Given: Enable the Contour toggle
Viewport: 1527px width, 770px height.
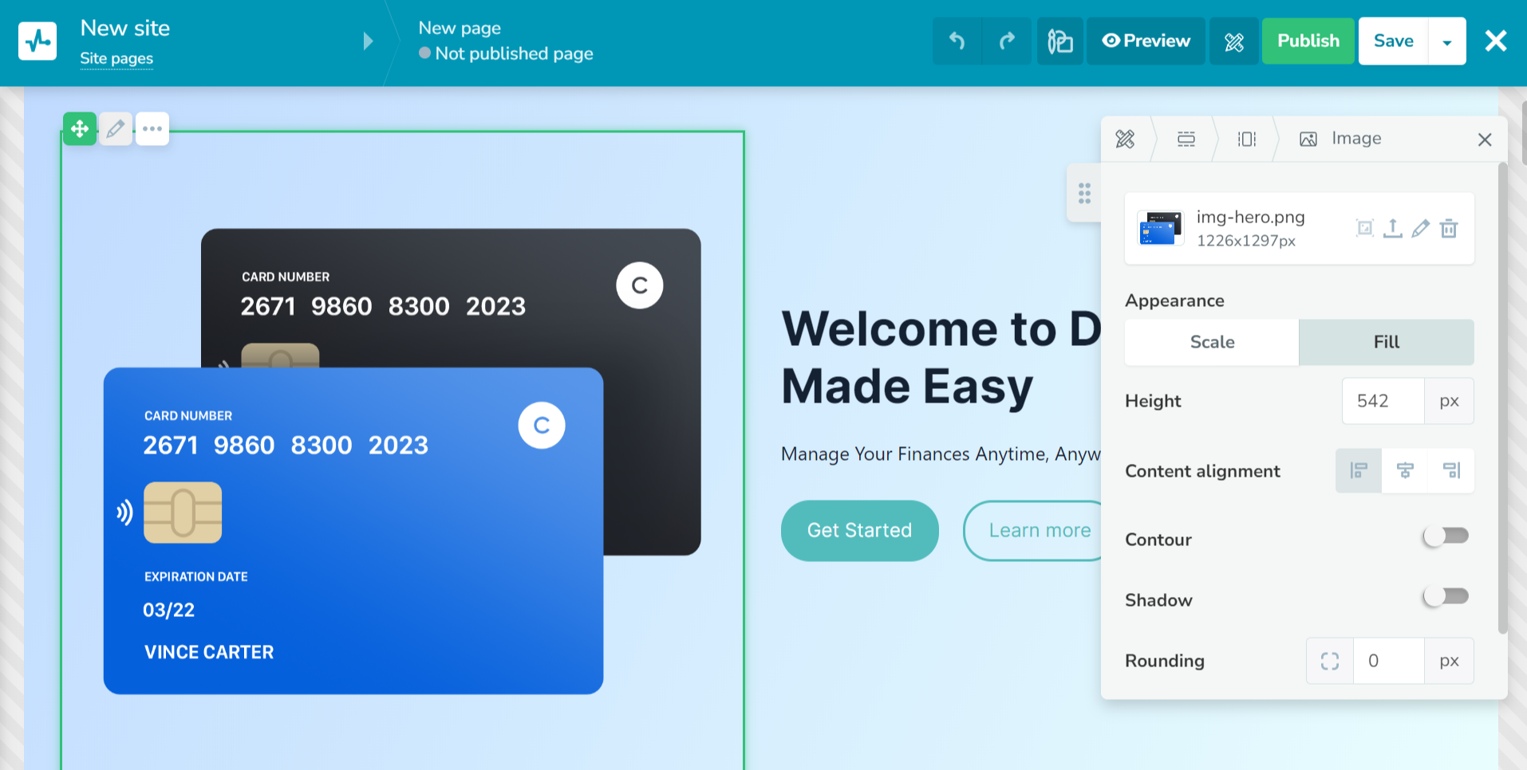Looking at the screenshot, I should (x=1446, y=536).
